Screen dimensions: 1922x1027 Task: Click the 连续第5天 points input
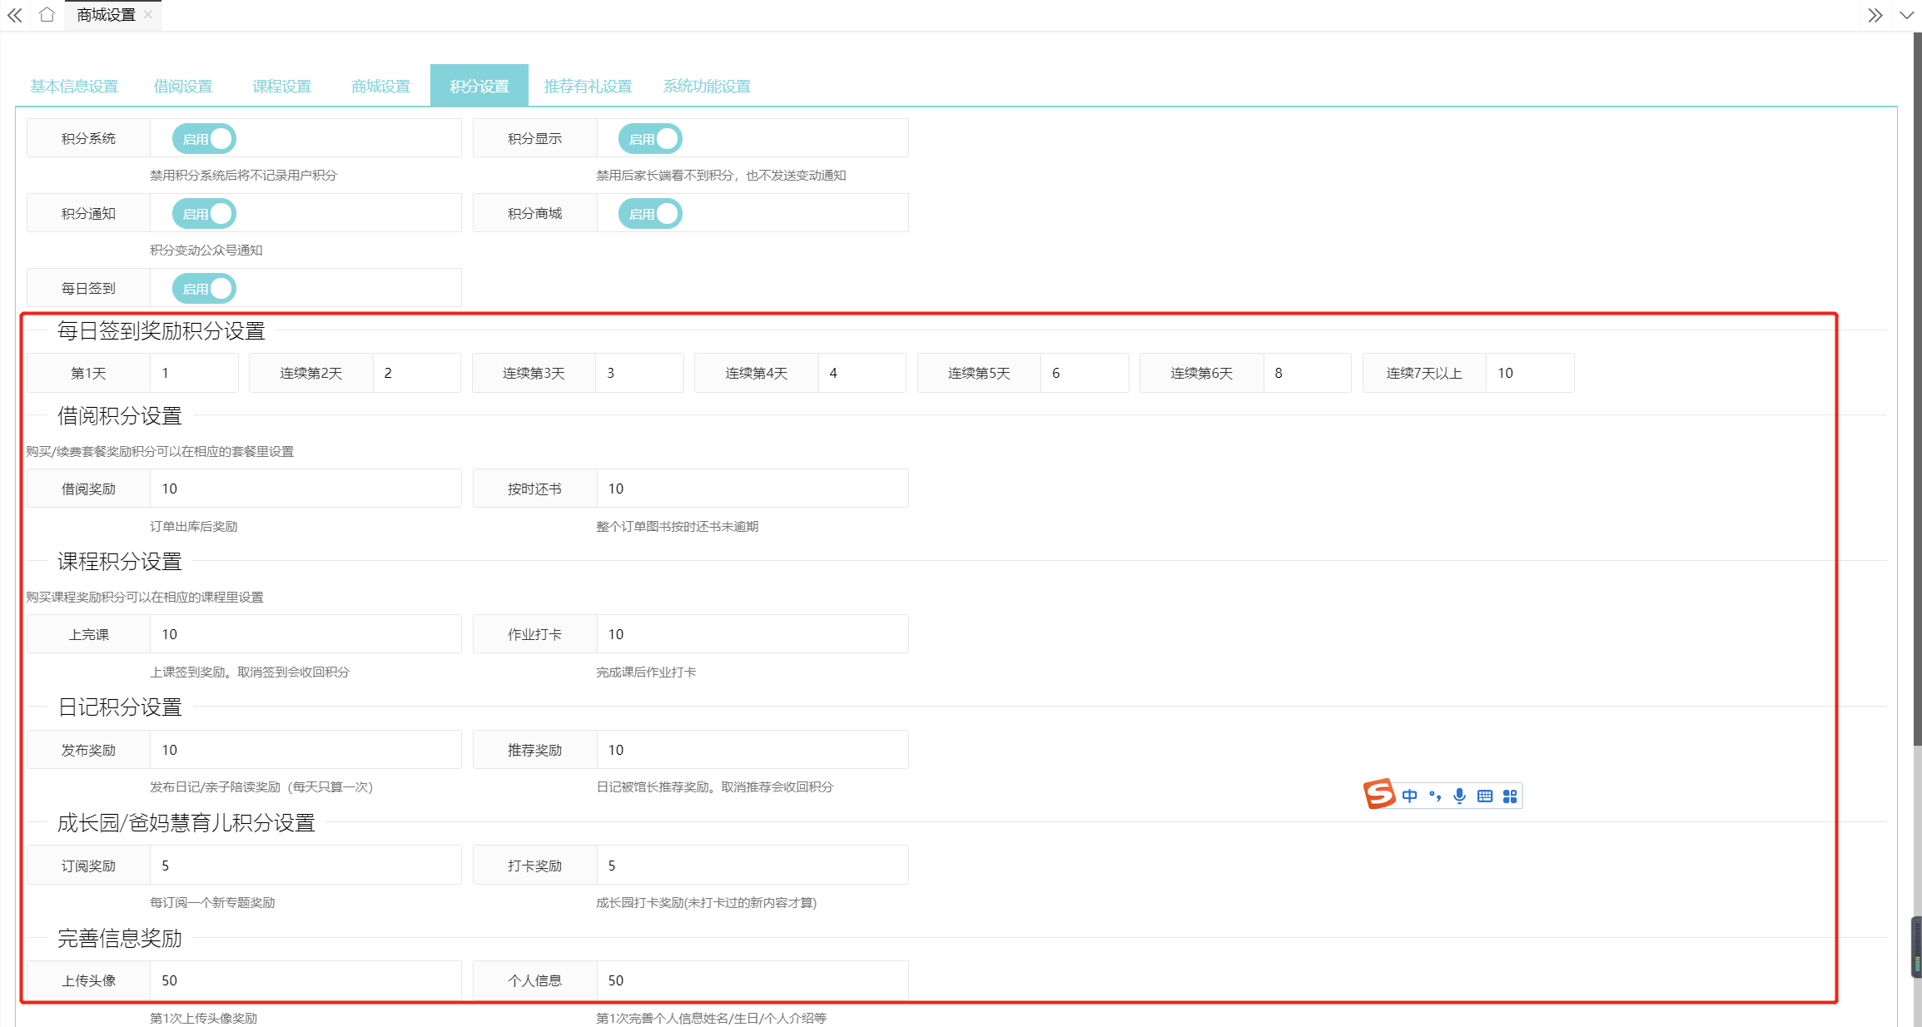pos(1085,373)
